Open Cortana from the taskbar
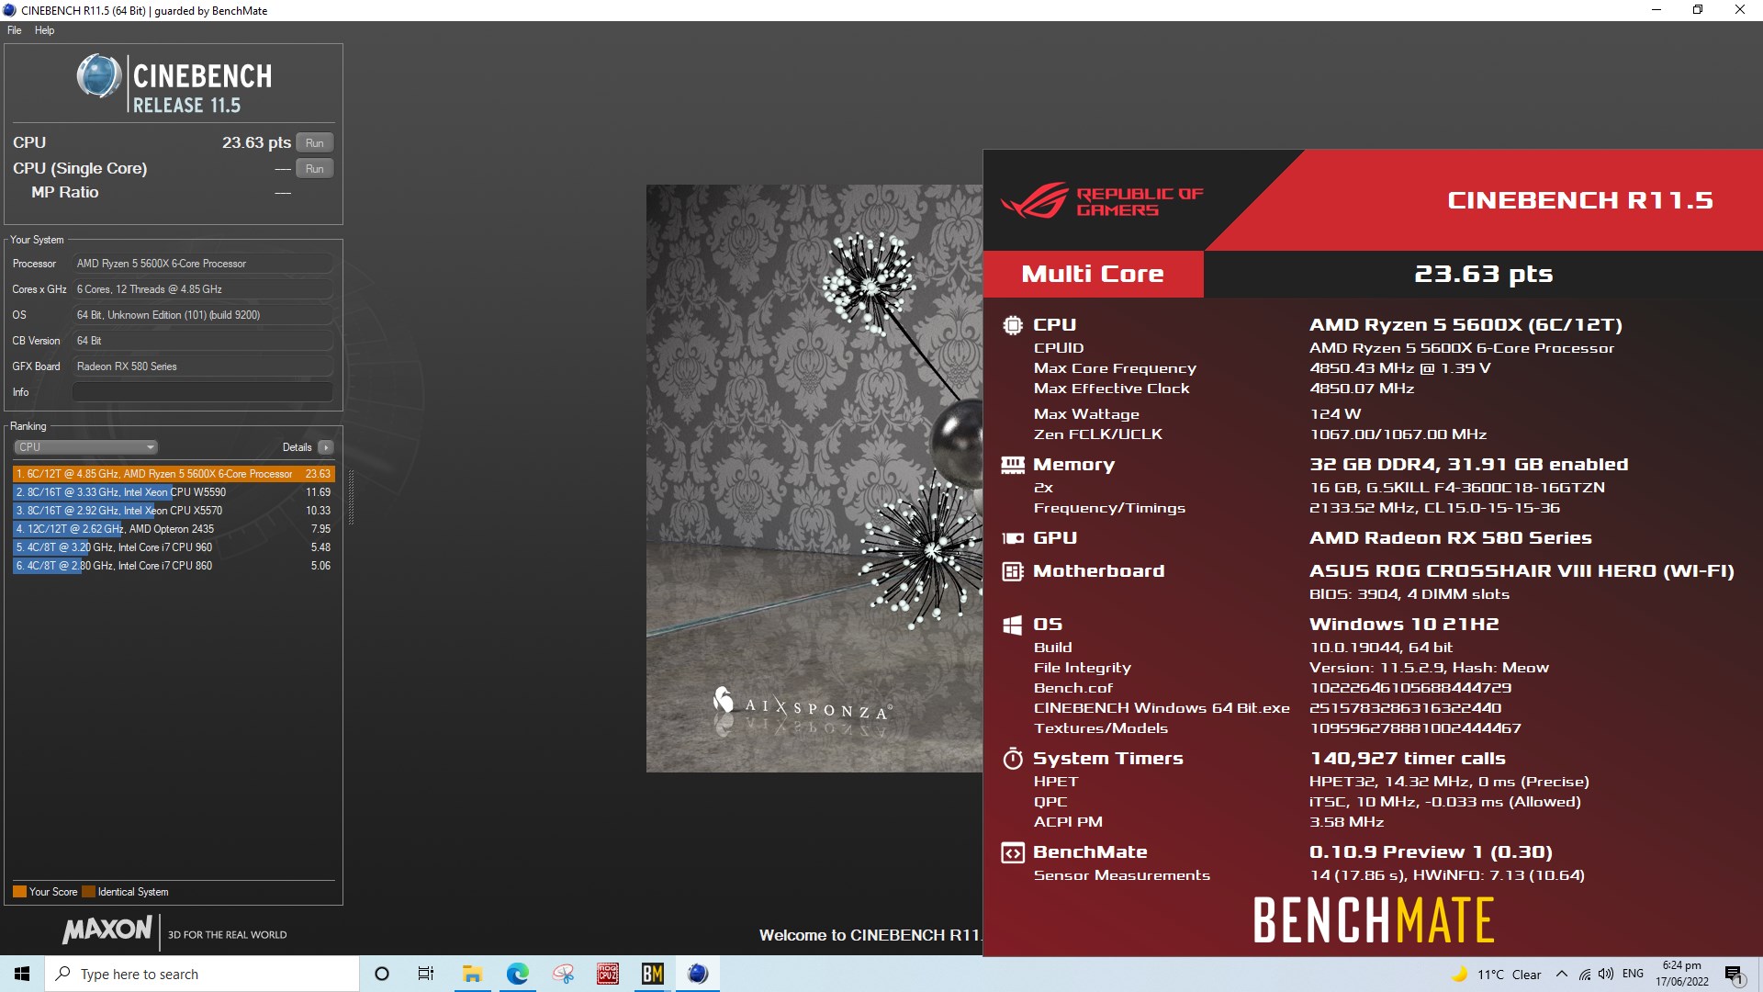 point(382,974)
